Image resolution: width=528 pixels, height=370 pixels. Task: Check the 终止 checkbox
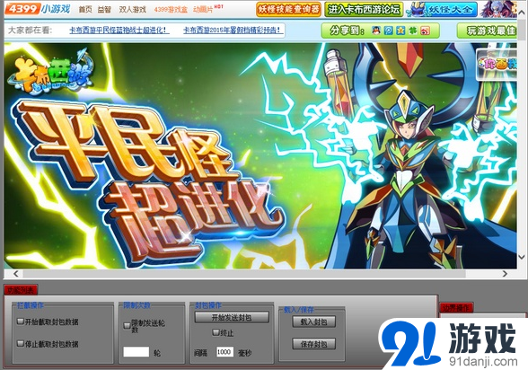[216, 332]
